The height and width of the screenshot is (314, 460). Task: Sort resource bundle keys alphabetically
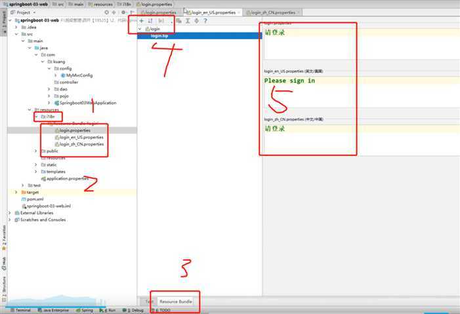pyautogui.click(x=150, y=21)
